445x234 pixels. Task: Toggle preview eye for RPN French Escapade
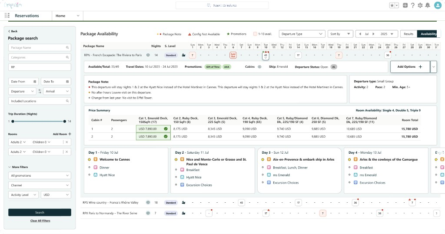coord(148,55)
